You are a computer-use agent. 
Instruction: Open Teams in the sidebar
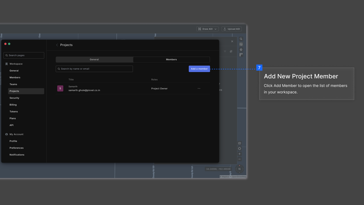click(13, 84)
